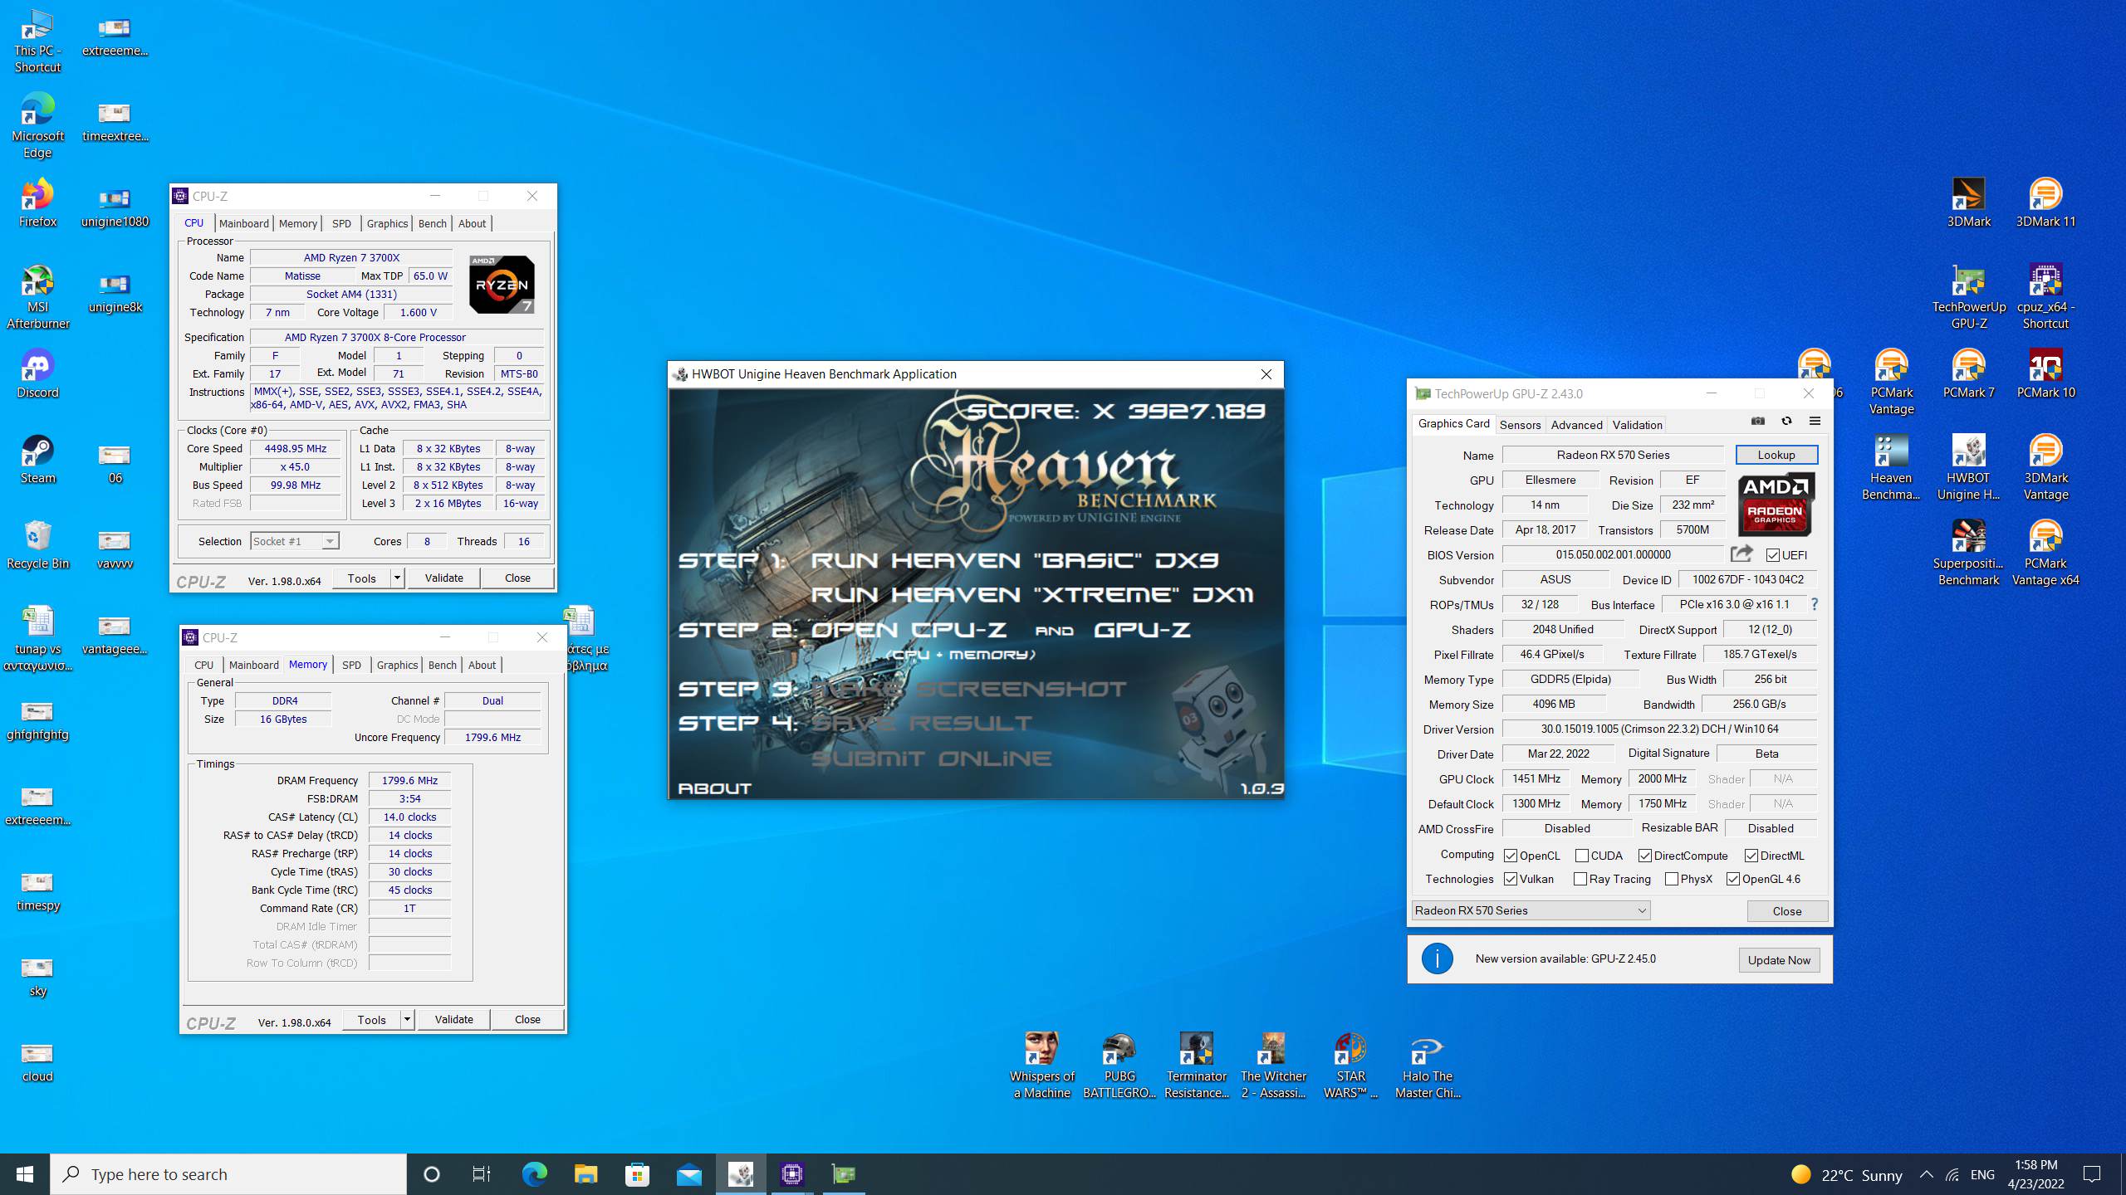Toggle the DirectCompute checkbox
This screenshot has height=1195, width=2126.
pos(1645,856)
